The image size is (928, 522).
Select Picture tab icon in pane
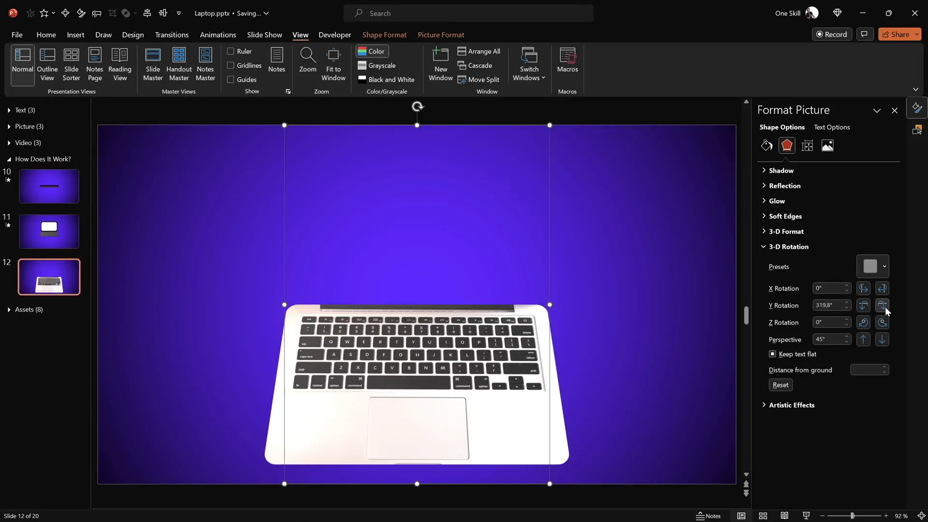(x=827, y=145)
